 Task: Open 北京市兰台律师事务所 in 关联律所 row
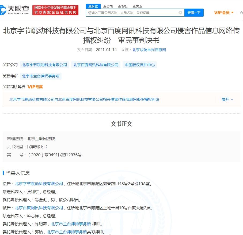click(x=41, y=76)
